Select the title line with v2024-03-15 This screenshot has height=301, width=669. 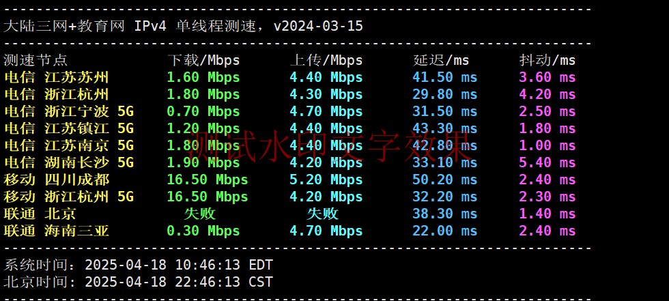(184, 26)
